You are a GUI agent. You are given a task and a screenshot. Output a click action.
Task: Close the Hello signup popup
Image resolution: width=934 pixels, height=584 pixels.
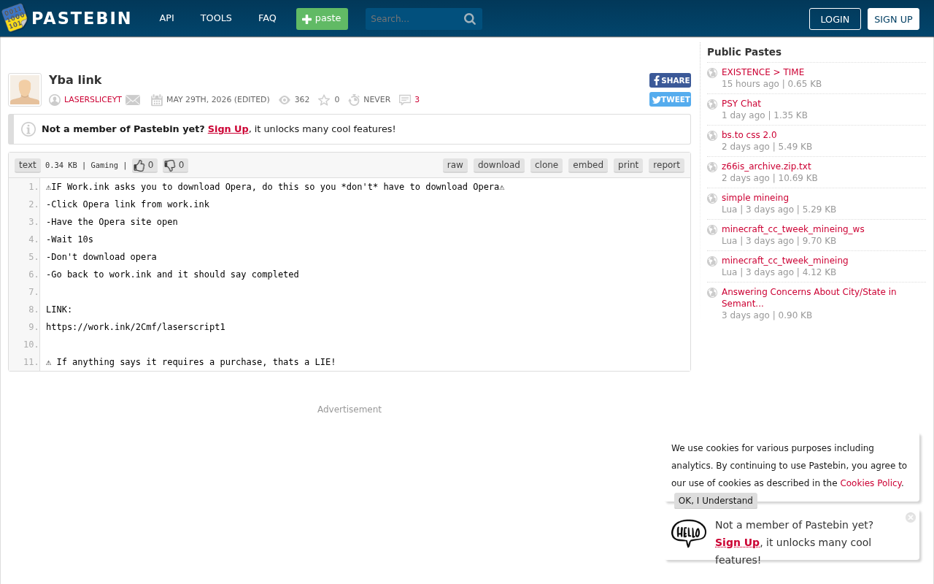(911, 518)
